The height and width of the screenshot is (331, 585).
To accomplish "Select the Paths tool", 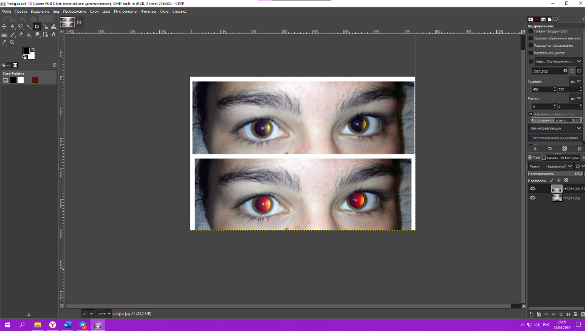I will [x=46, y=35].
